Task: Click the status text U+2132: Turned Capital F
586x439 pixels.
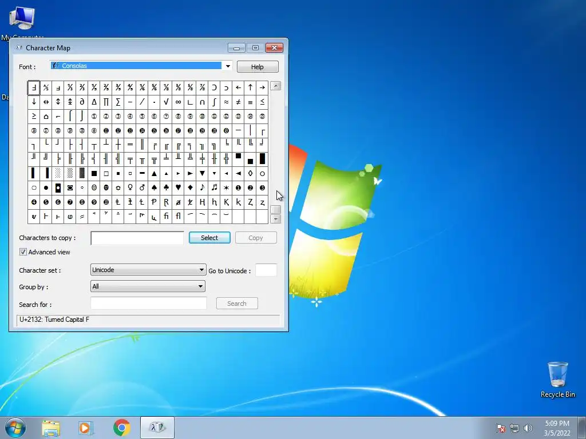Action: pos(54,320)
